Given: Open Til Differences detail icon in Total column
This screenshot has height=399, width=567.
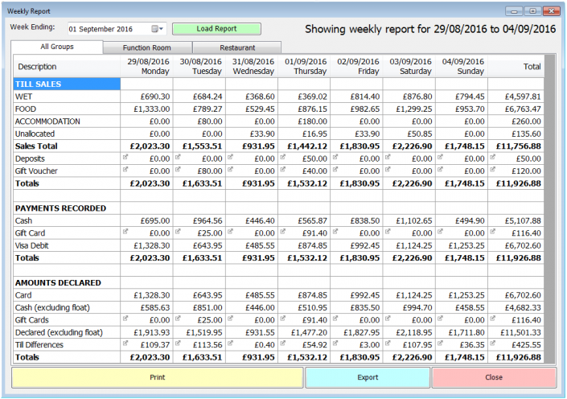Looking at the screenshot, I should tap(492, 343).
